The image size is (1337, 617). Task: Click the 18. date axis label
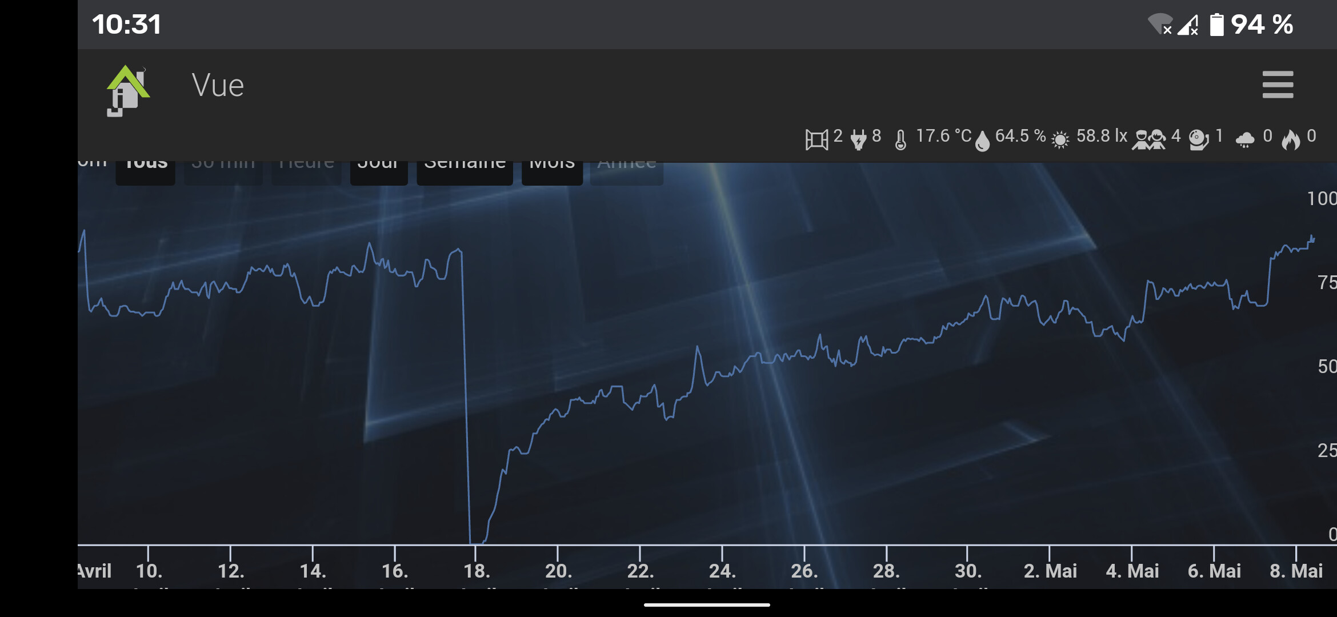point(477,571)
